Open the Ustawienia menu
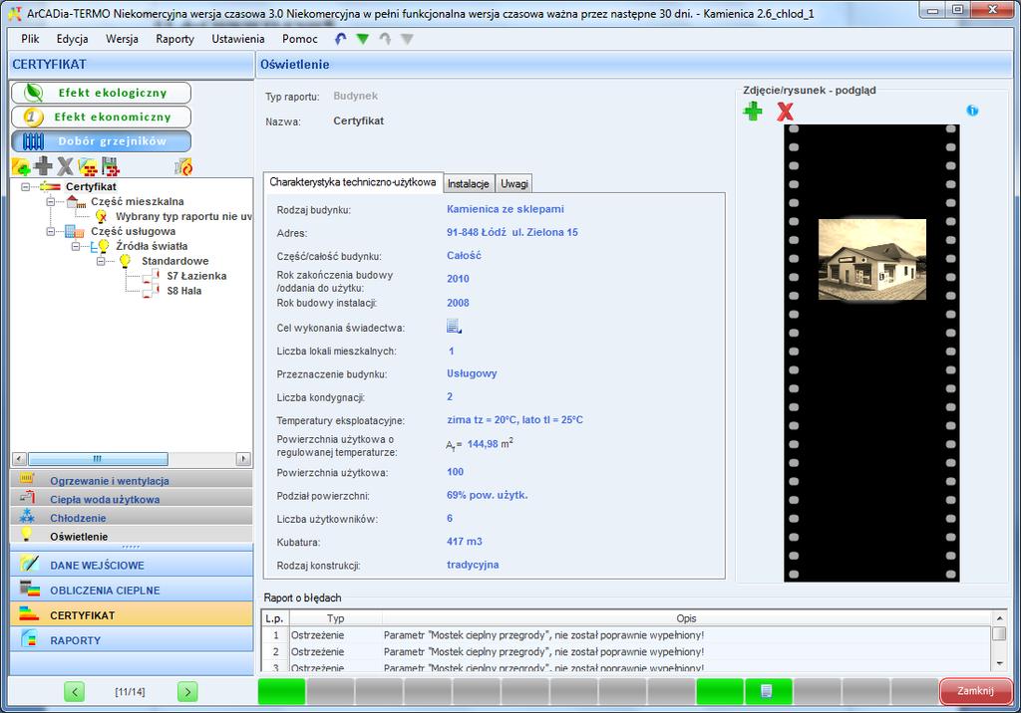 point(237,39)
